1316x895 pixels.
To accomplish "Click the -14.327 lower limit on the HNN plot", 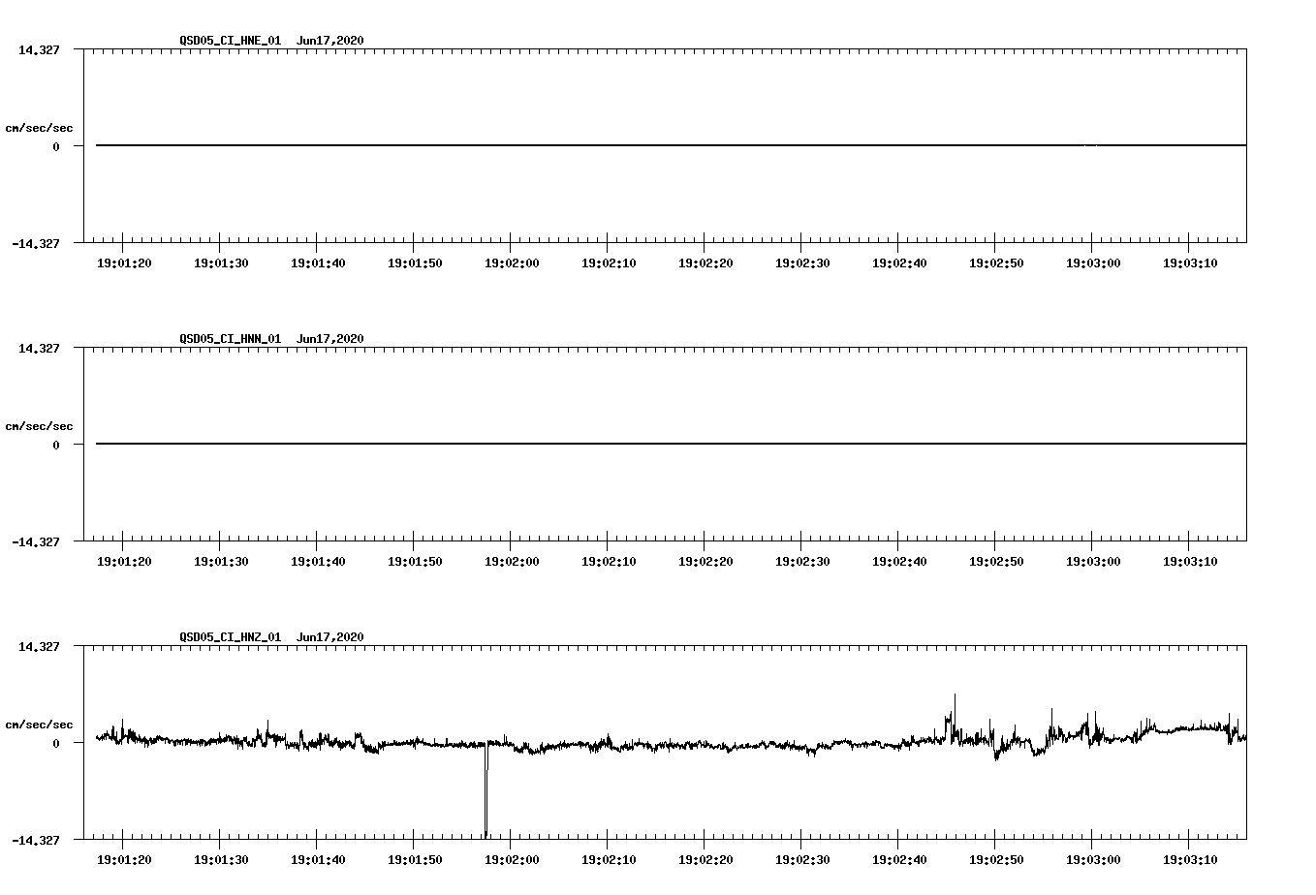I will tap(36, 541).
